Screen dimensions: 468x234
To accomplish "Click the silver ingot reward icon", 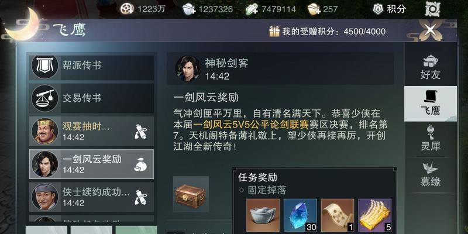I will click(263, 215).
